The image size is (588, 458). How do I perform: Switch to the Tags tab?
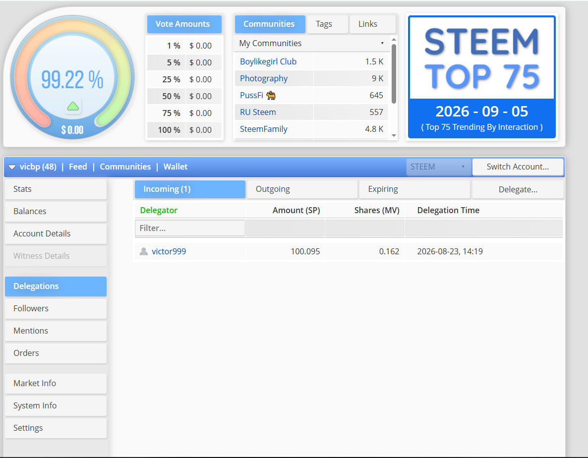[324, 24]
